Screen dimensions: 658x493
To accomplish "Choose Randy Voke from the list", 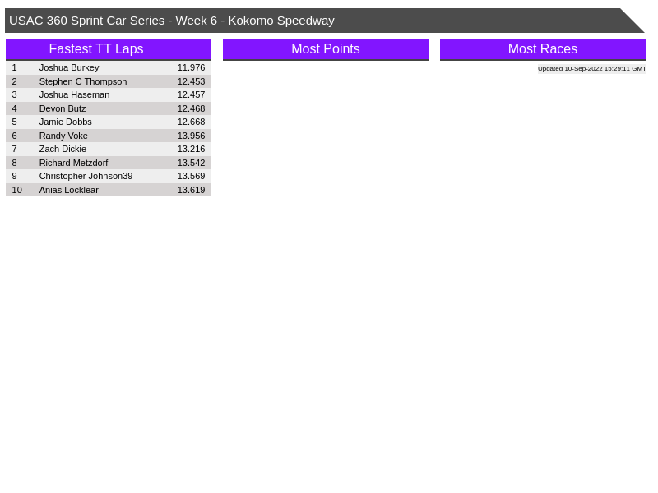I will coord(63,136).
